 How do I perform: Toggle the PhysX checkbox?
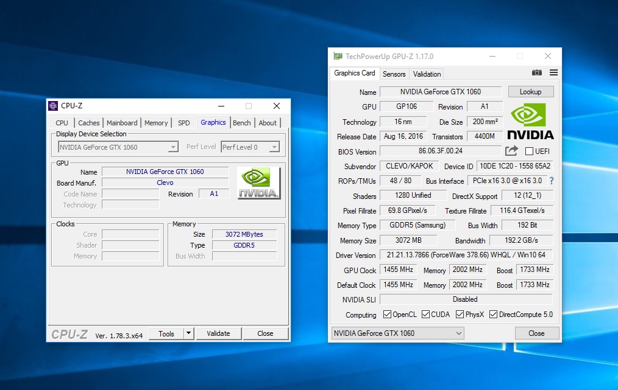coord(460,314)
